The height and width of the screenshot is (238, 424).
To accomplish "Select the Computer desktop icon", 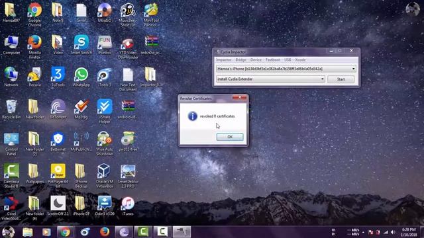I will coord(11,44).
